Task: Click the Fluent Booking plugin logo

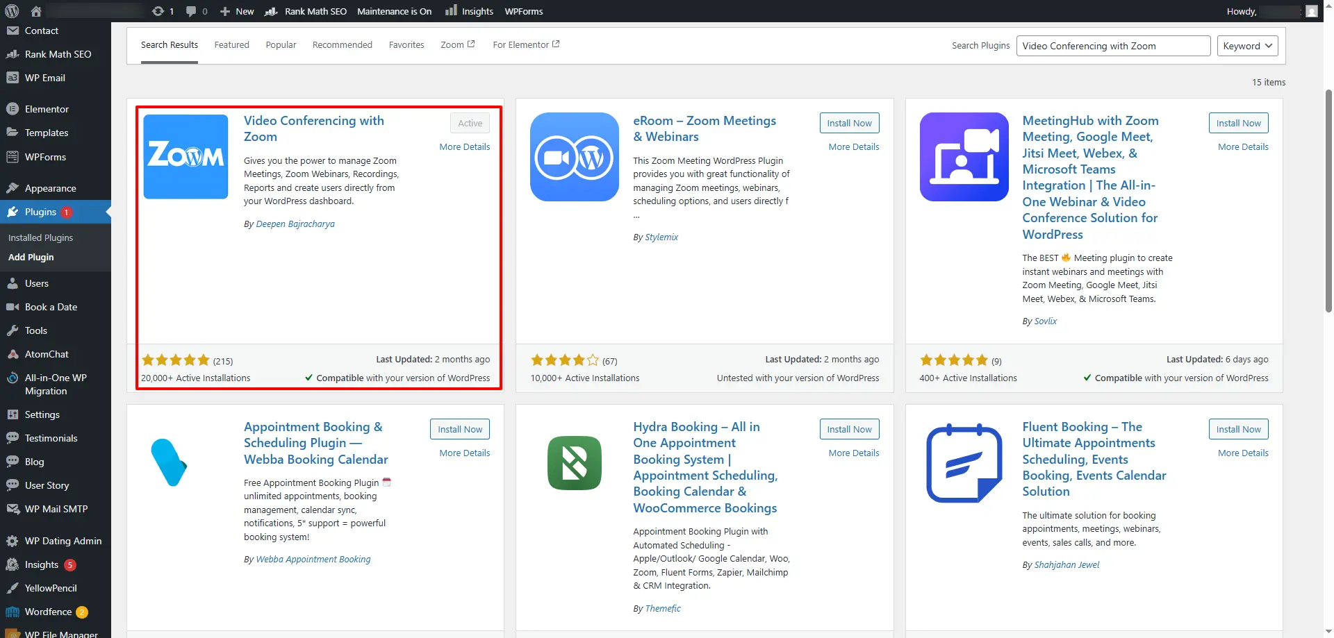Action: (964, 463)
